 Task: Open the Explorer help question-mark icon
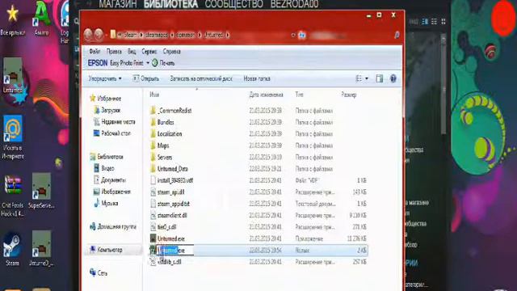pyautogui.click(x=393, y=78)
